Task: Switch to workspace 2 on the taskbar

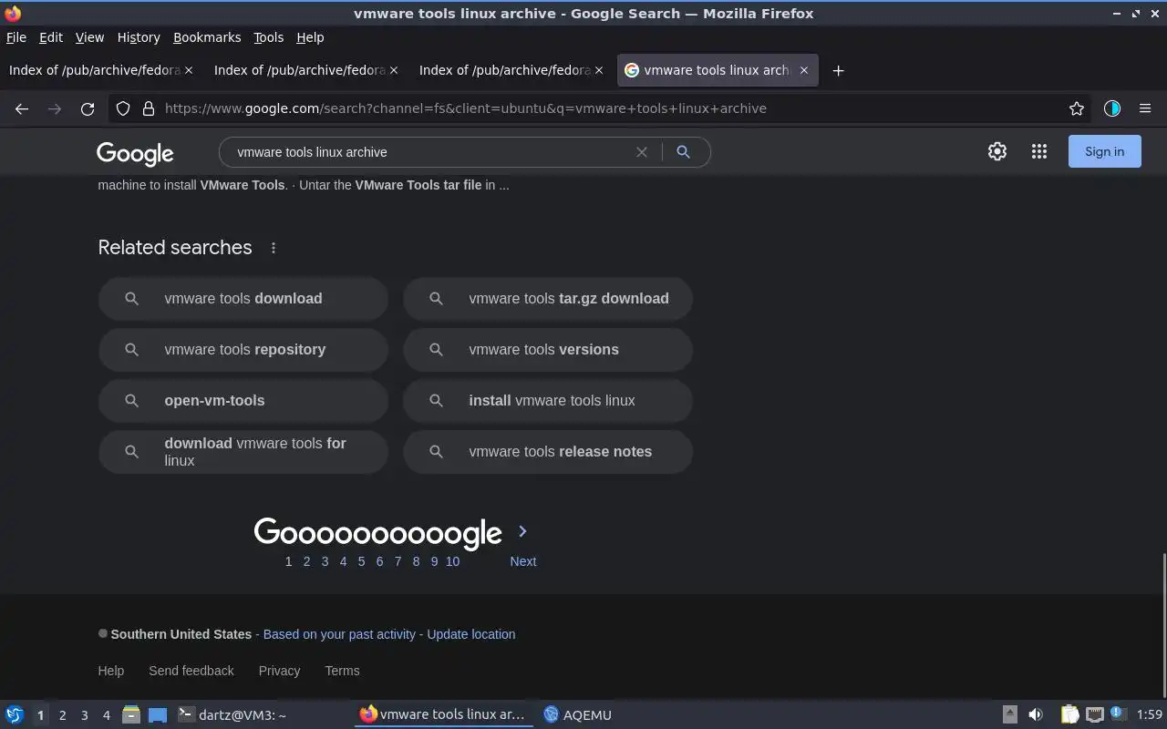Action: coord(62,715)
